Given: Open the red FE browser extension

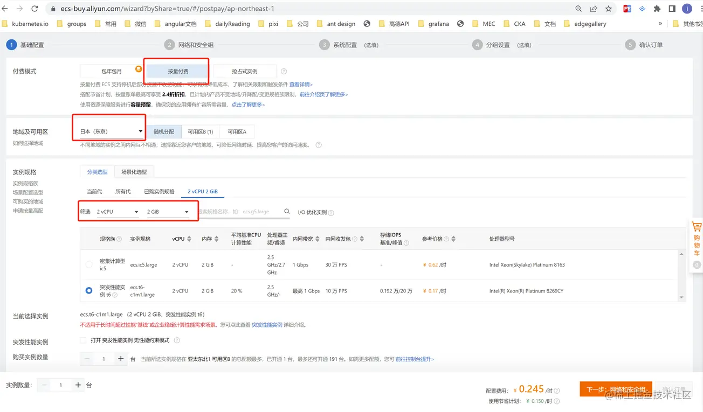Looking at the screenshot, I should click(628, 9).
